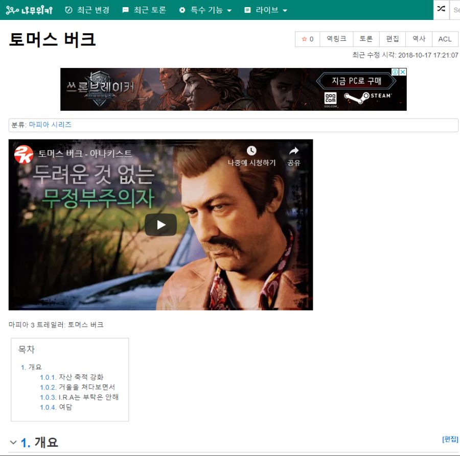The image size is (460, 456).
Task: Jump to 1.0.2. 거울을 쳐다보면서
Action: 78,387
